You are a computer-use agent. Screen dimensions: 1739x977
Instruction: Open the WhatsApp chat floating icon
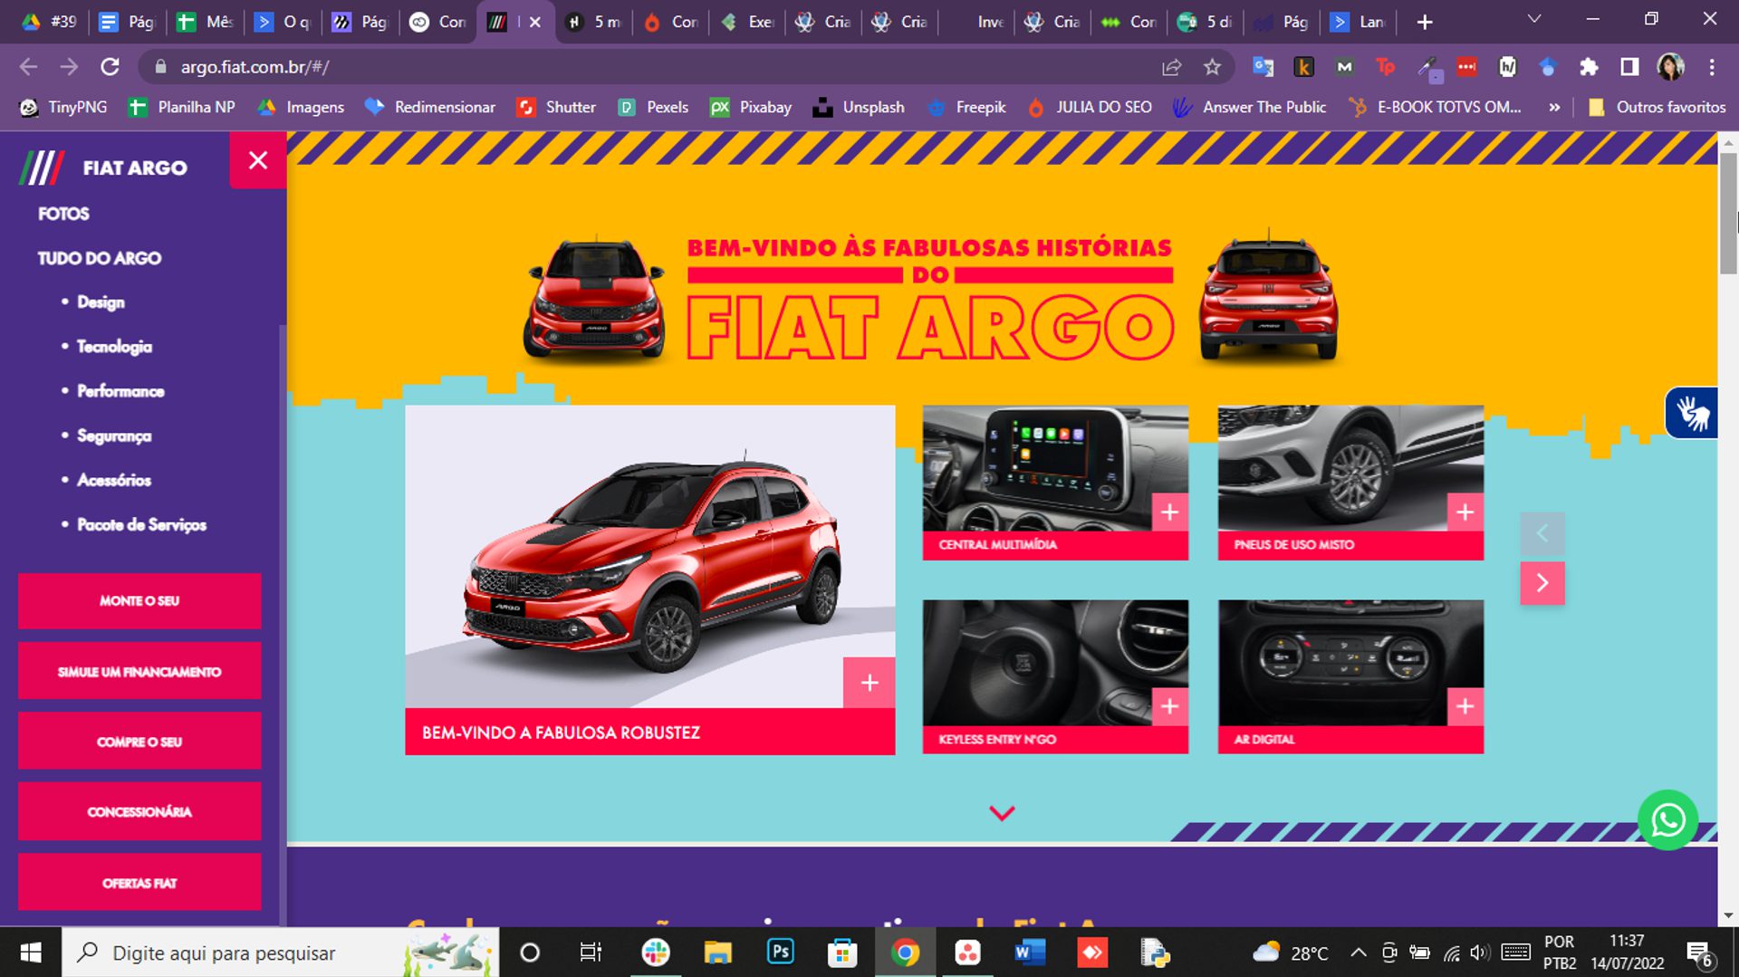pyautogui.click(x=1667, y=820)
